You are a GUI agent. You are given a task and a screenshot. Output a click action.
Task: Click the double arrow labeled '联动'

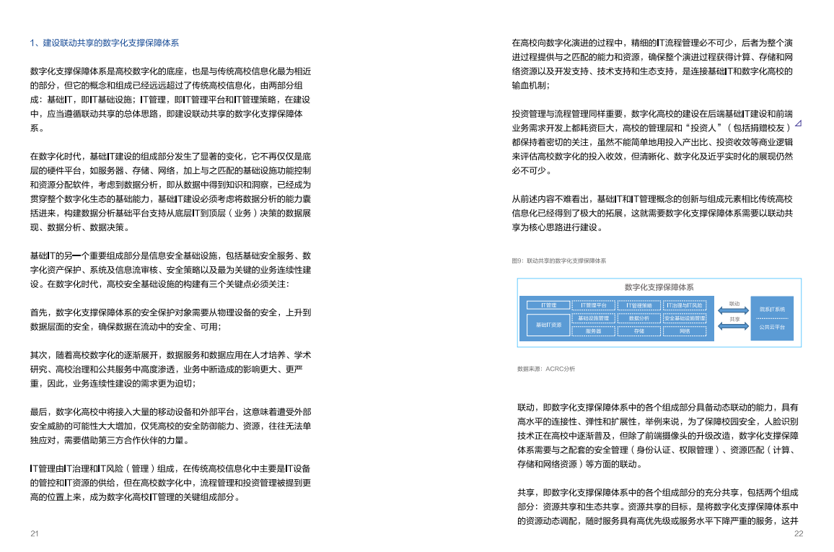[x=734, y=310]
